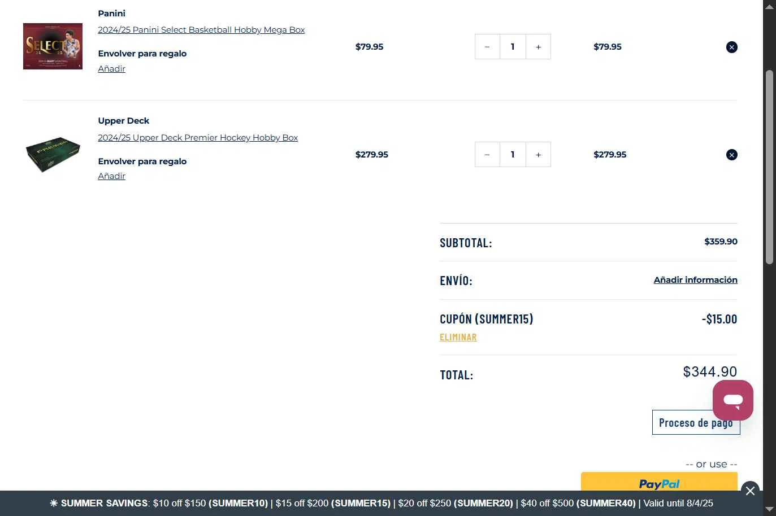Add gift wrap to Upper Deck Premier item

click(111, 176)
